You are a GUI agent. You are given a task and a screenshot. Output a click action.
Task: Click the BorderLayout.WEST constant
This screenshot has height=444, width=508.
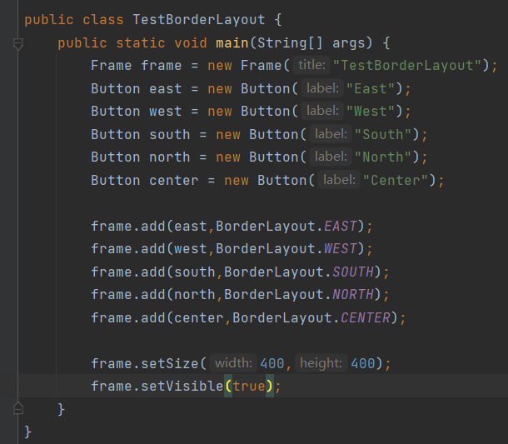pyautogui.click(x=341, y=249)
